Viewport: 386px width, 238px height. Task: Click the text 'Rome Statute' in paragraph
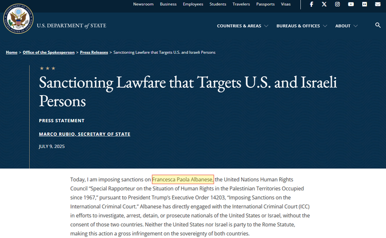[278, 224]
